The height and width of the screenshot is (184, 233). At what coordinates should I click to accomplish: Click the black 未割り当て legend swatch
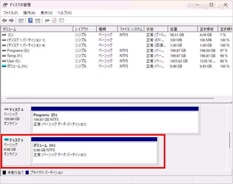(4, 172)
